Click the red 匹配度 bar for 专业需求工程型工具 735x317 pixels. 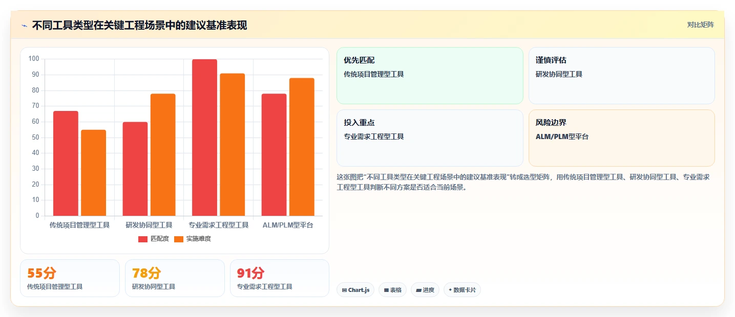coord(204,138)
